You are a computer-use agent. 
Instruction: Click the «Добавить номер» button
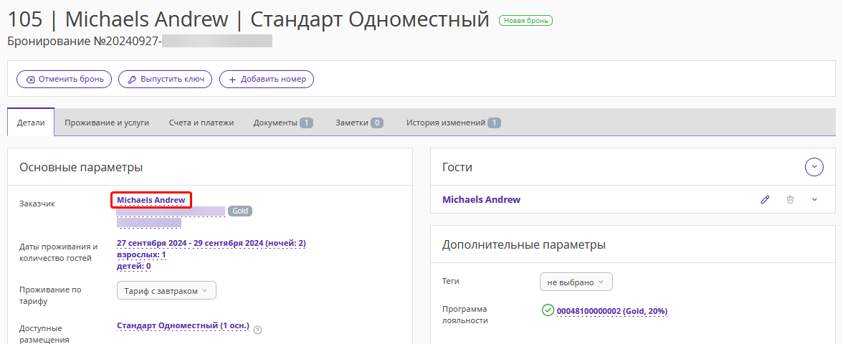pyautogui.click(x=267, y=79)
